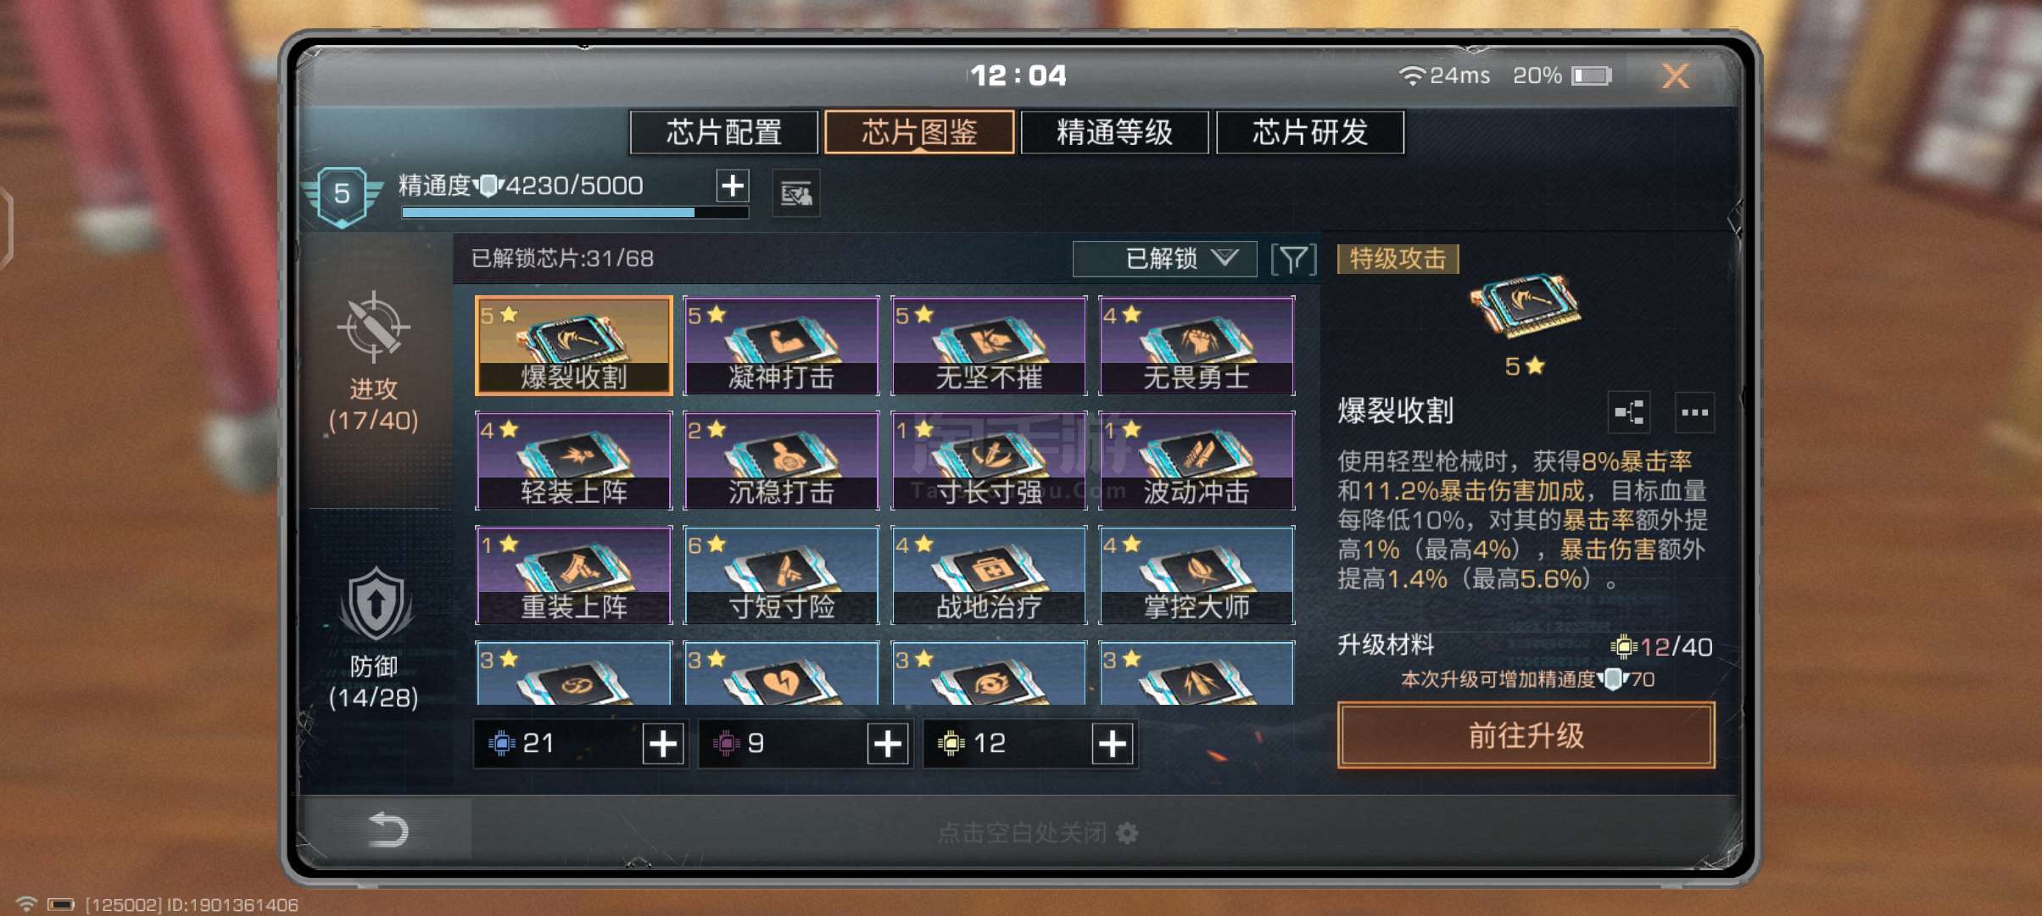The image size is (2042, 916).
Task: Open the 芯片研发 tab
Action: 1310,132
